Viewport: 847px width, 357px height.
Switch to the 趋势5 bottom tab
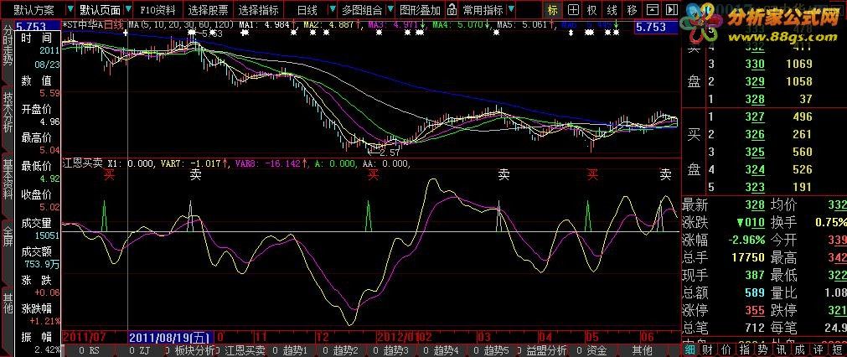click(493, 350)
